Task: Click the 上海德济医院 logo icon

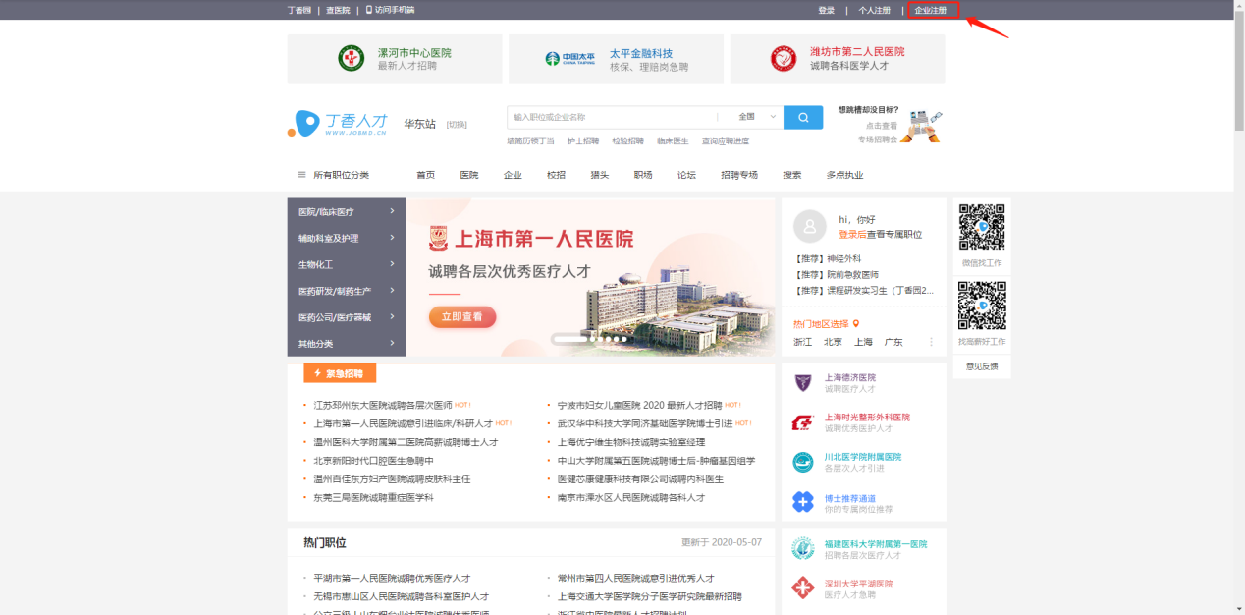Action: pos(803,383)
